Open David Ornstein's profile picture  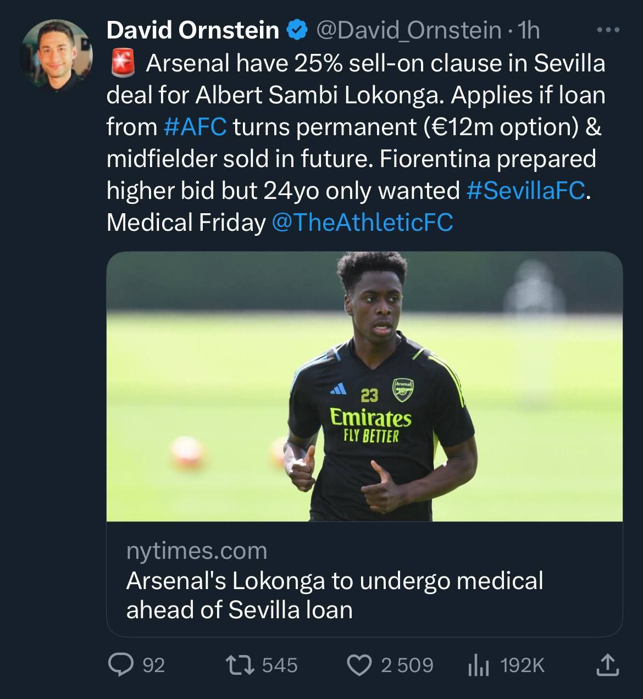tap(56, 55)
